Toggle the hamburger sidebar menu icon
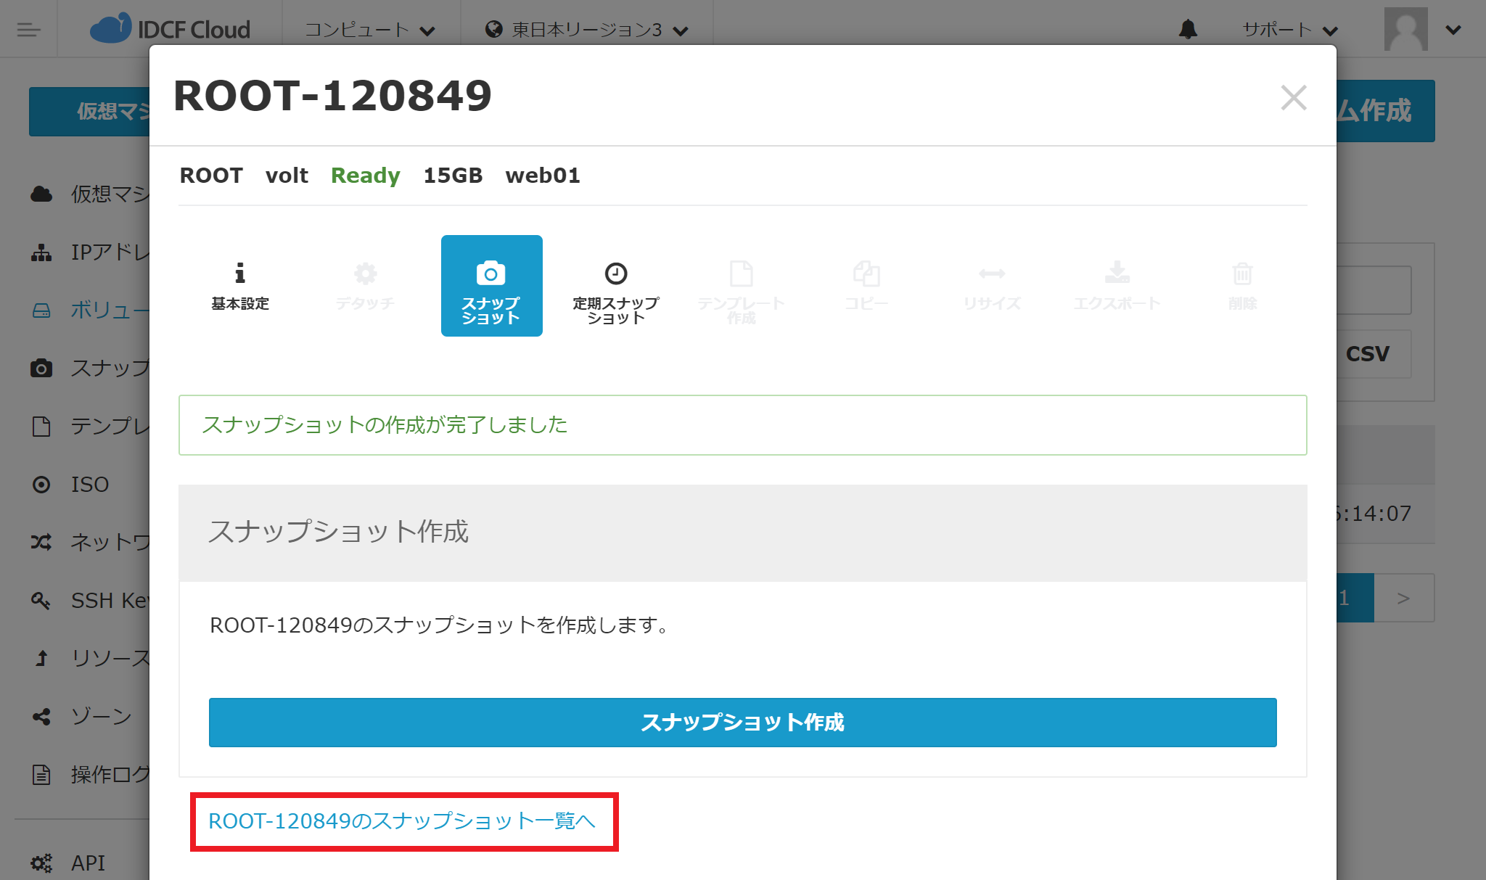This screenshot has height=880, width=1486. click(28, 30)
